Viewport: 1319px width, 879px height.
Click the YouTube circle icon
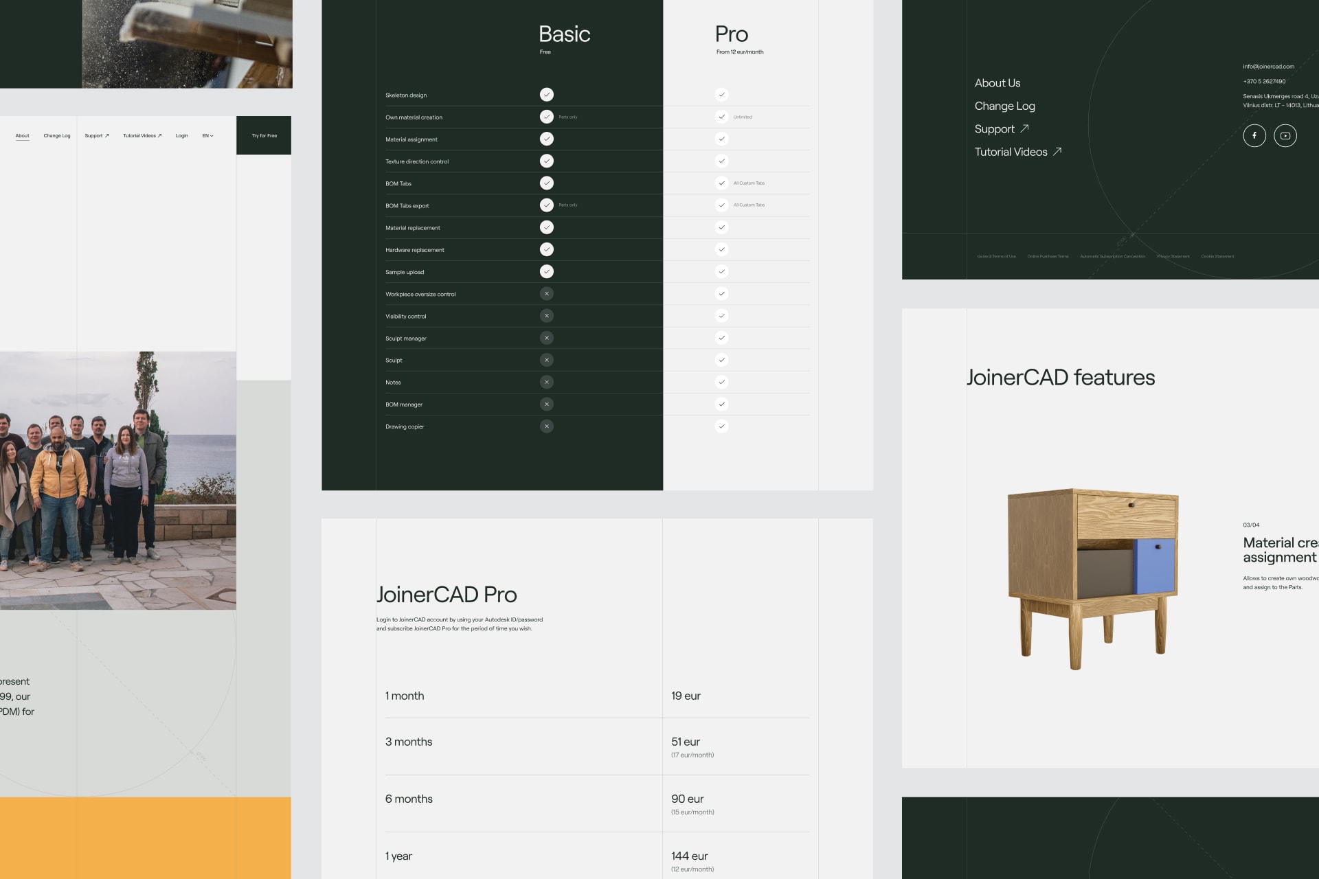[1285, 135]
